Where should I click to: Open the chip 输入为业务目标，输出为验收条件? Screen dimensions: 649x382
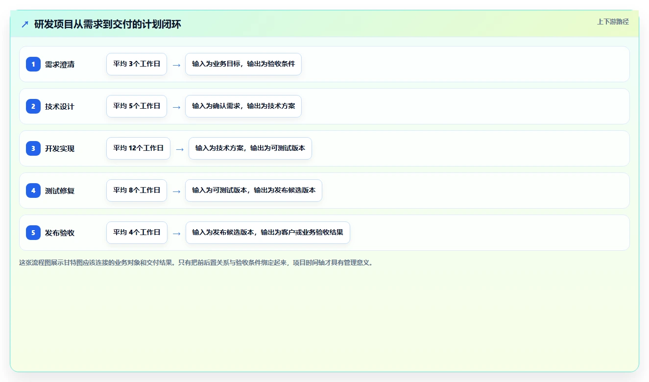pos(243,64)
